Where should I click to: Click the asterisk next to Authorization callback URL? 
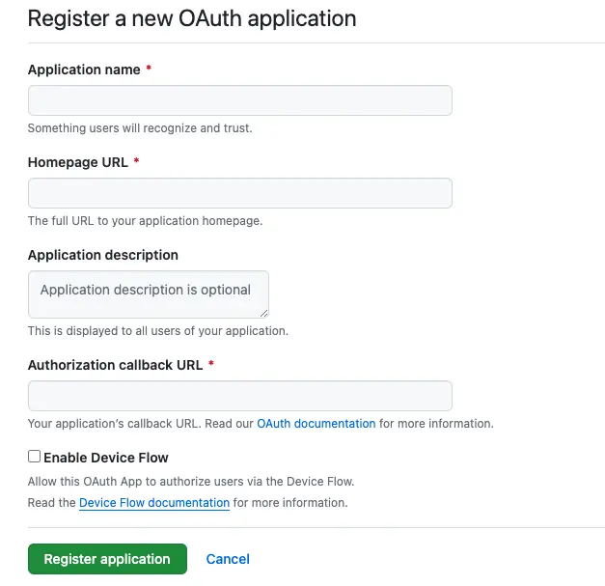pyautogui.click(x=211, y=365)
